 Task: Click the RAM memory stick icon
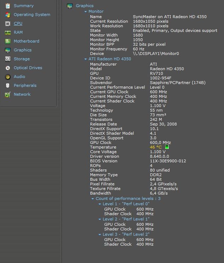pyautogui.click(x=7, y=32)
